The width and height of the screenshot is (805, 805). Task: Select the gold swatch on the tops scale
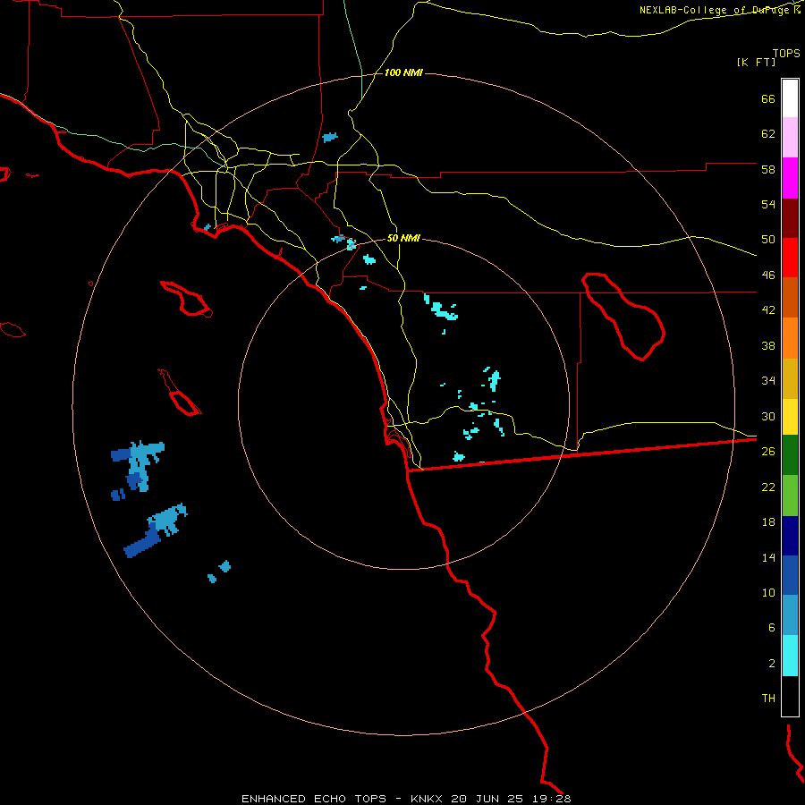[790, 378]
